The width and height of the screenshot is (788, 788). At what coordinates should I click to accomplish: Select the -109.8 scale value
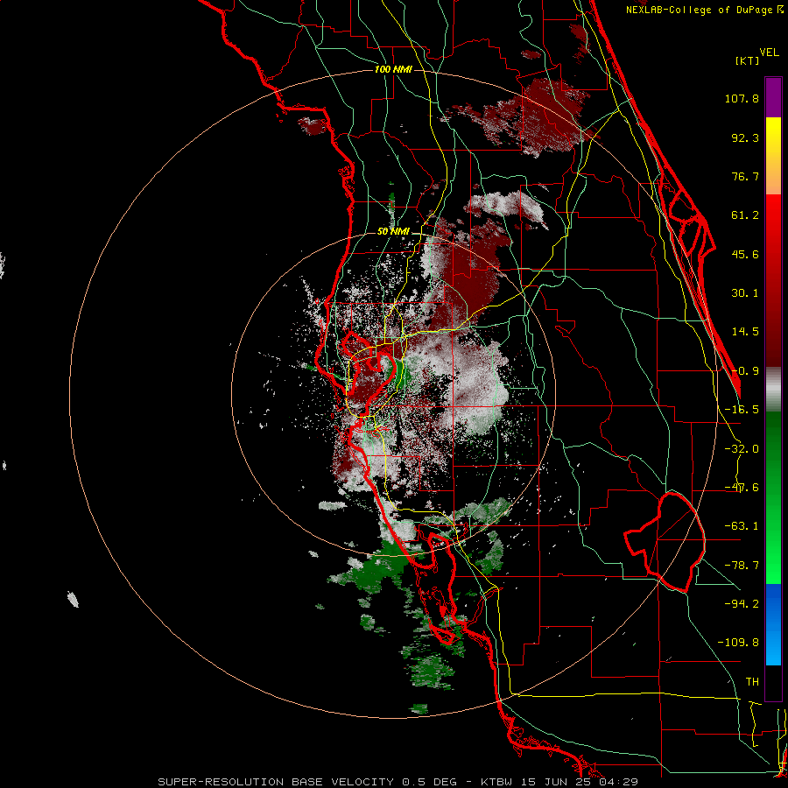click(738, 643)
